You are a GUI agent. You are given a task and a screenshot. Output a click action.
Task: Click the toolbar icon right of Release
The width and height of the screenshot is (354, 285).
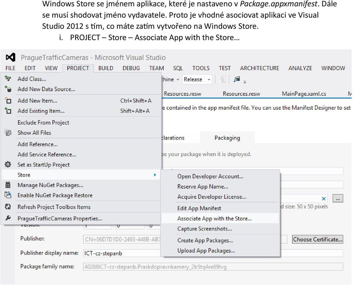tap(237, 80)
